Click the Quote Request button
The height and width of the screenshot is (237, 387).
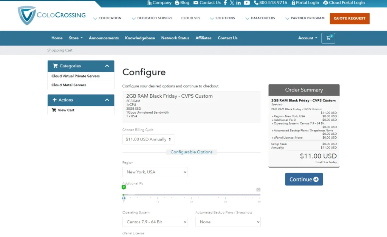(349, 18)
